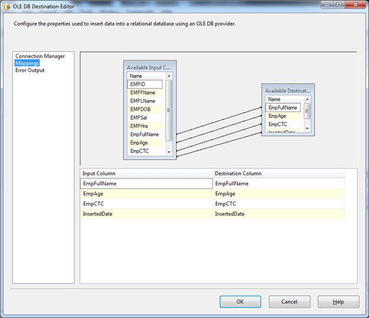Click the Available Destination Columns box title
The height and width of the screenshot is (318, 369).
[287, 91]
